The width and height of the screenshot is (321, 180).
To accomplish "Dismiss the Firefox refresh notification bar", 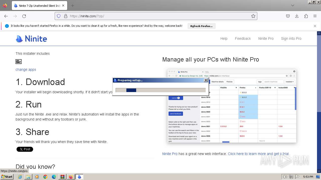I will (315, 26).
